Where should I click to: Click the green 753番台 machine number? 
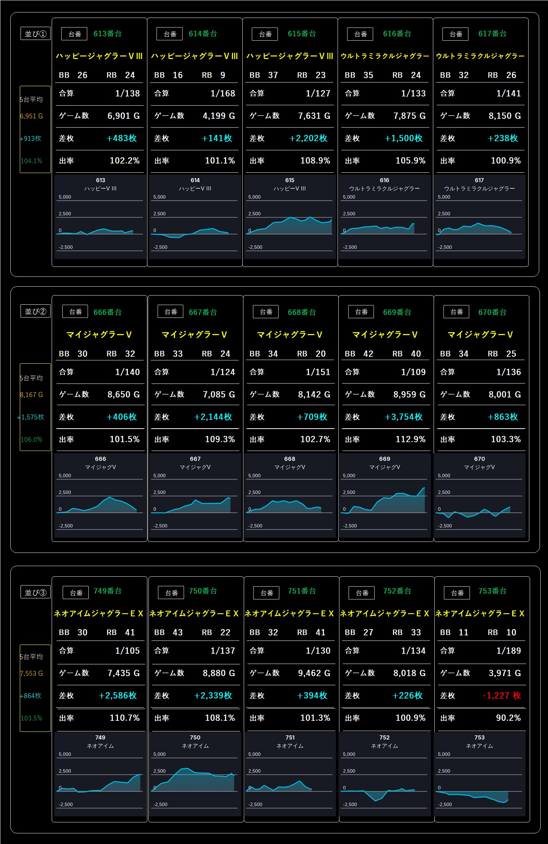[492, 591]
